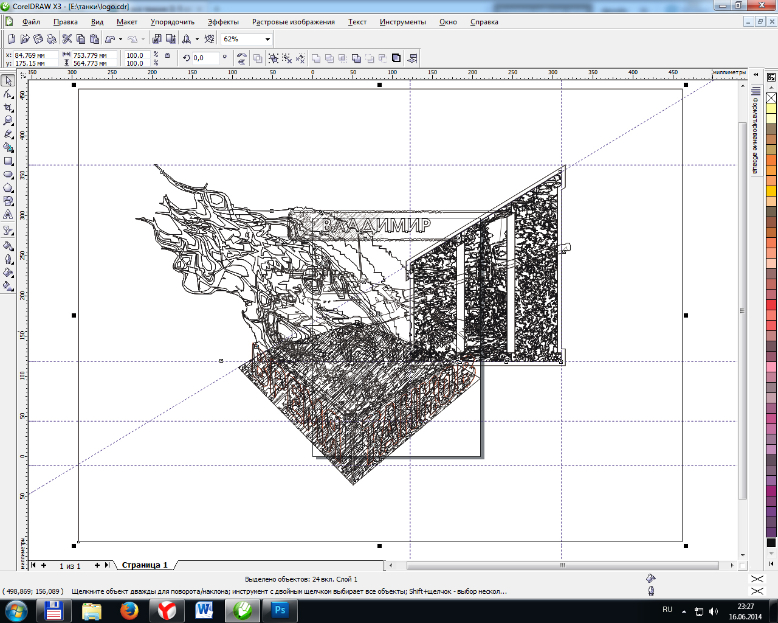This screenshot has width=778, height=623.
Task: Open the Упорядочить menu
Action: pyautogui.click(x=173, y=22)
